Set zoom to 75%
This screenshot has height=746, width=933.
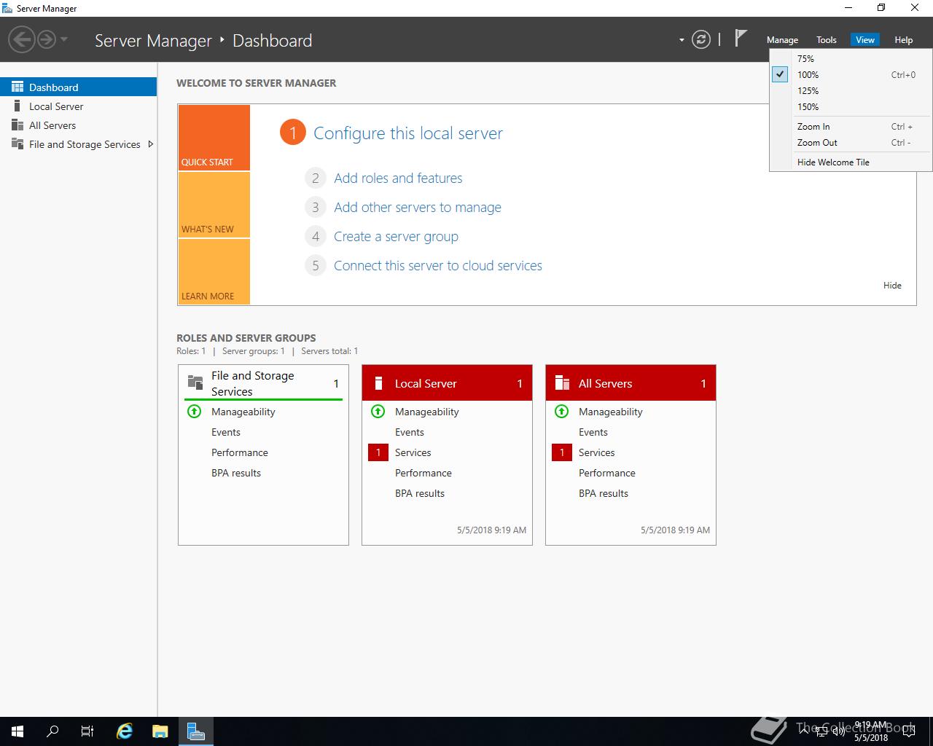pyautogui.click(x=851, y=59)
